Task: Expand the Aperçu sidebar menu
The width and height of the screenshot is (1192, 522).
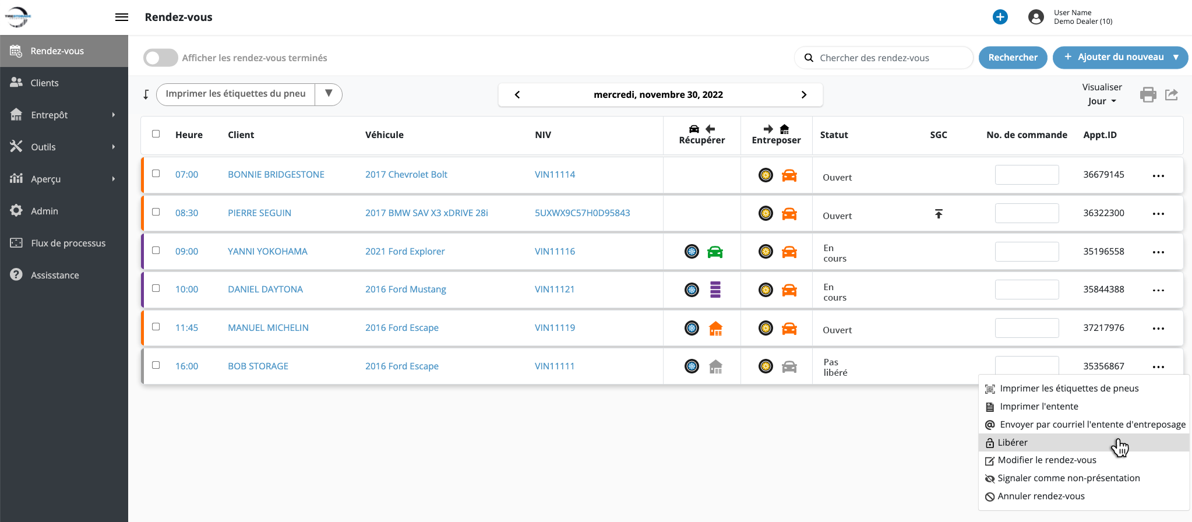Action: coord(64,179)
